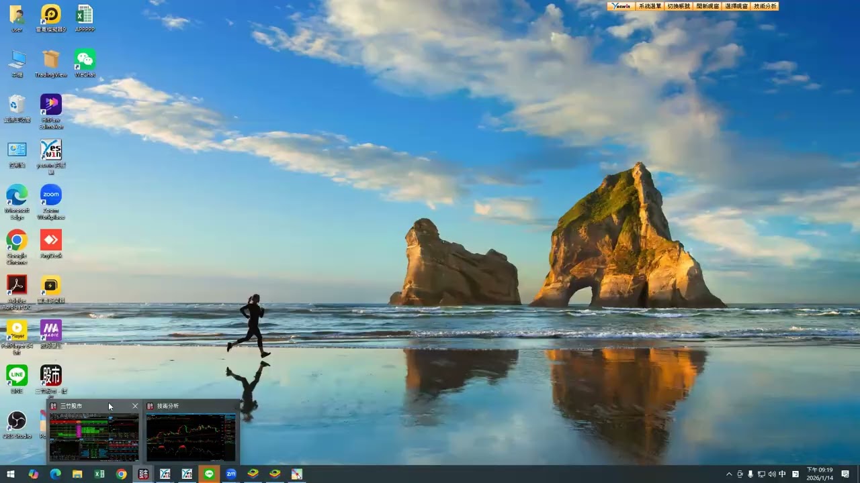The height and width of the screenshot is (483, 860).
Task: Open File Explorer from the taskbar
Action: (x=77, y=474)
